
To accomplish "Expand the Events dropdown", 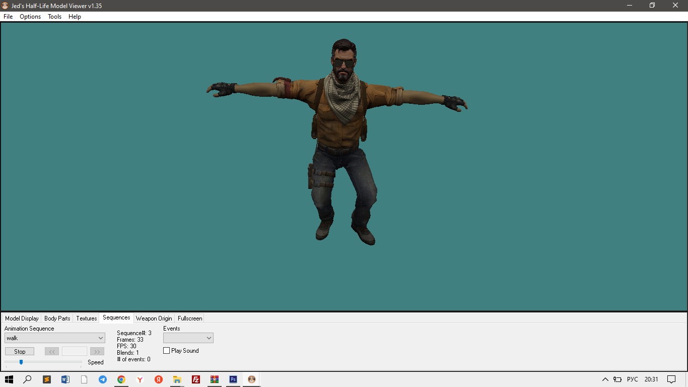I will coord(188,338).
